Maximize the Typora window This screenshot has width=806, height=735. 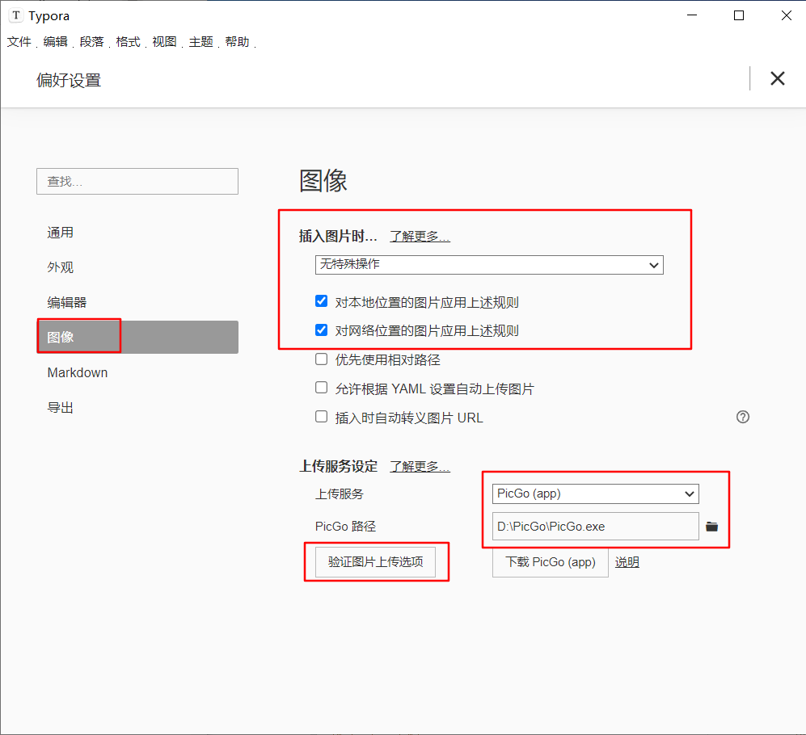(x=739, y=15)
